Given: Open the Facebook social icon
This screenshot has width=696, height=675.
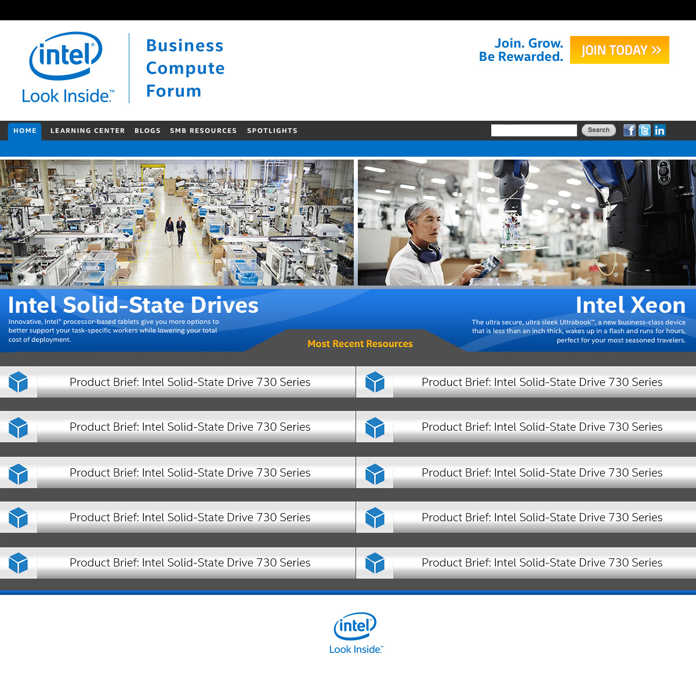Looking at the screenshot, I should click(x=629, y=130).
